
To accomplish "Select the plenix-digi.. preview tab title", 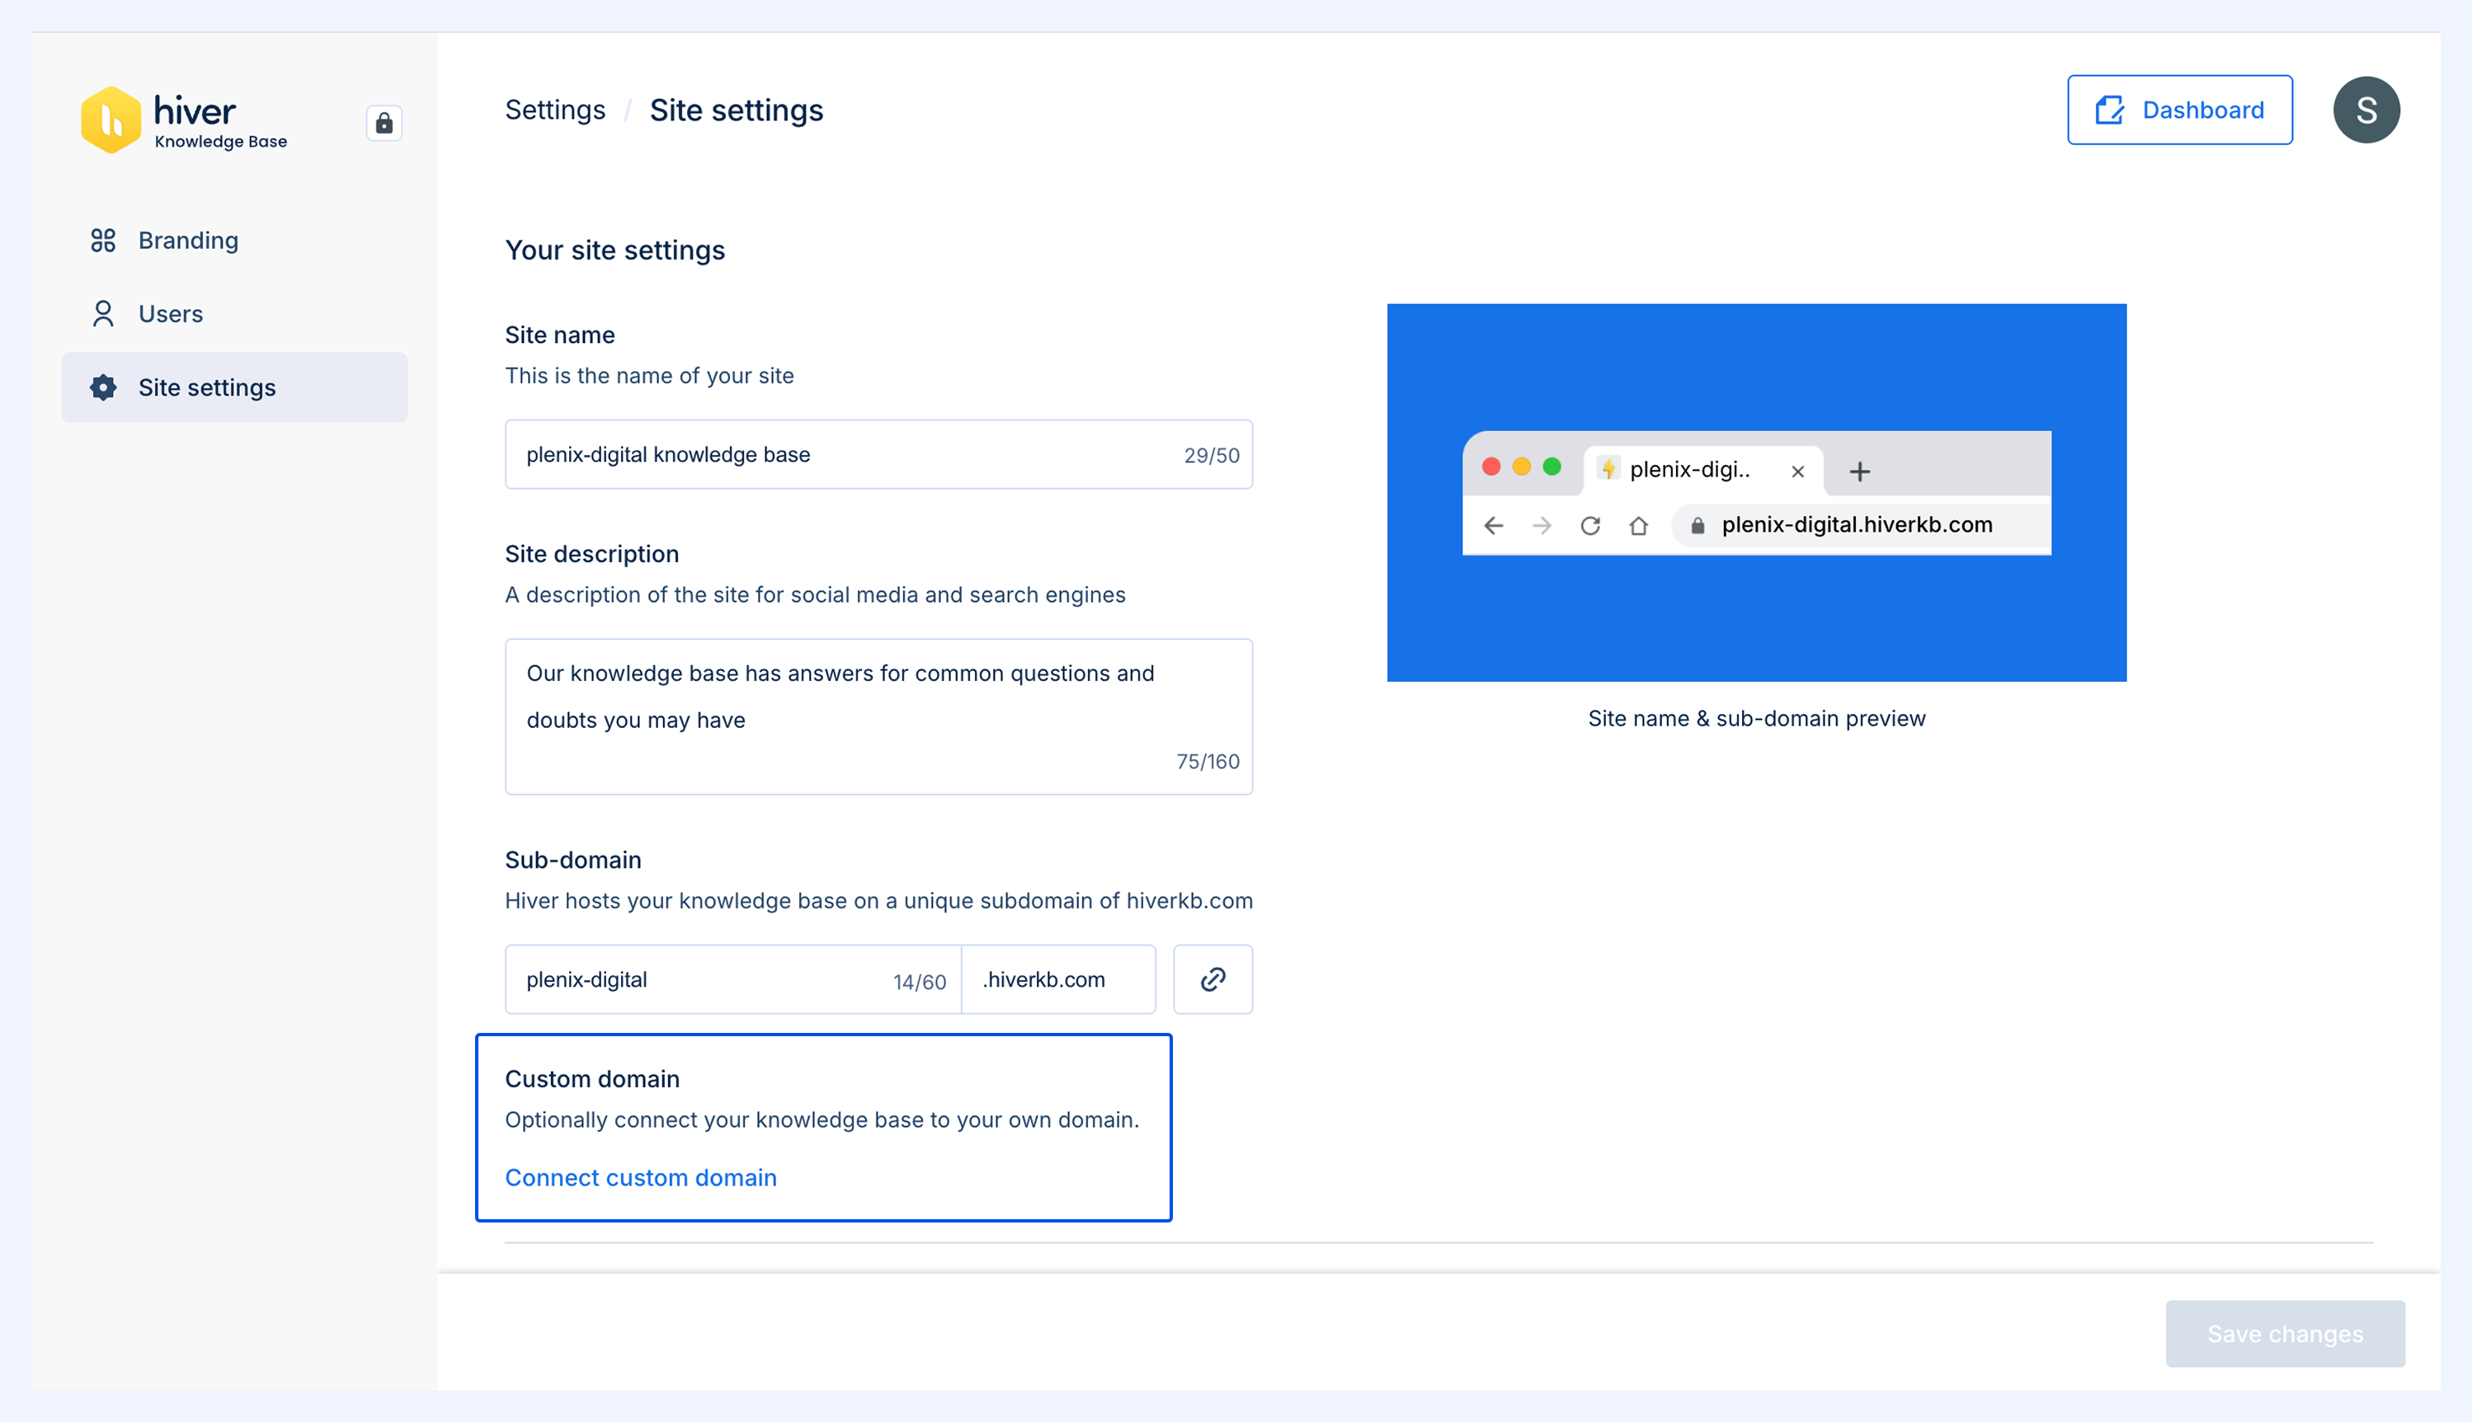I will pyautogui.click(x=1690, y=470).
